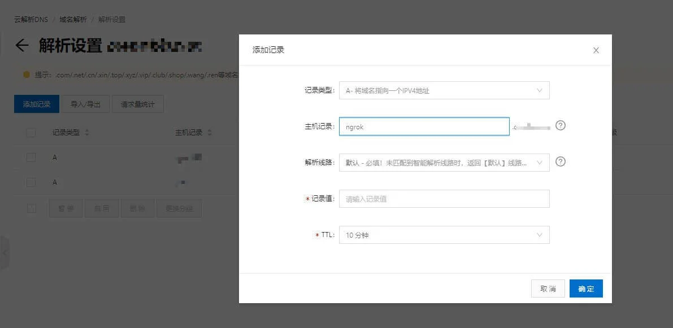Click the help icon next to 主机记录 field
Screen dimensions: 673x328
(x=560, y=125)
